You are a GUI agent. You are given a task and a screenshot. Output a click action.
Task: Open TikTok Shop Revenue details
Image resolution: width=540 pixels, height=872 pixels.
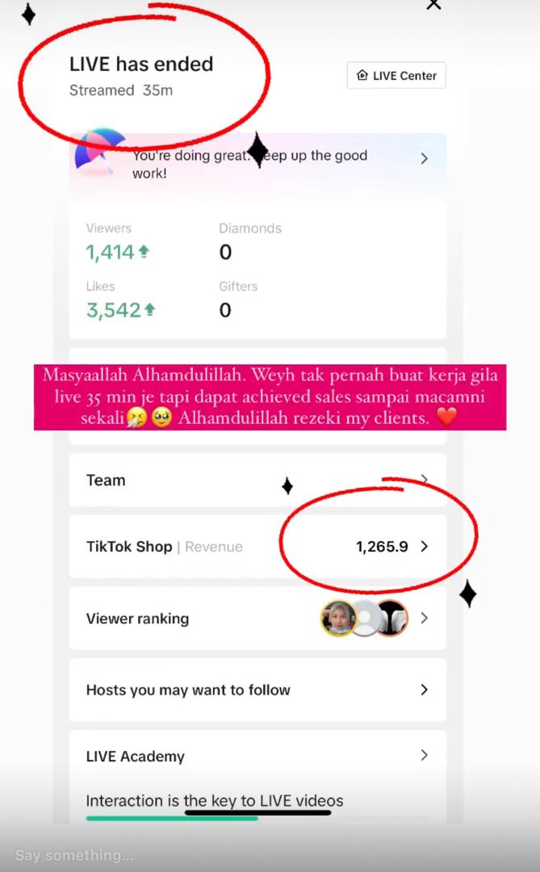point(257,546)
